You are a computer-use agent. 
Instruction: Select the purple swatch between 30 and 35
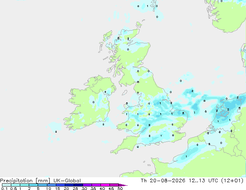coord(87,185)
